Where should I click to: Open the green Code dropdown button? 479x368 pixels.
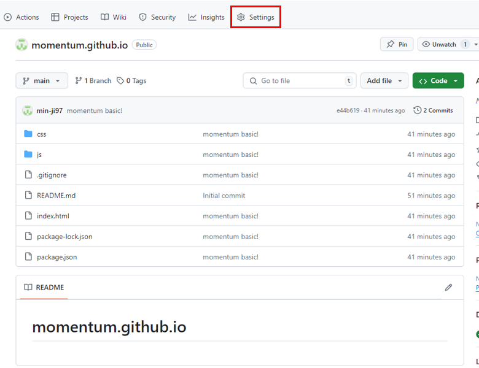438,80
